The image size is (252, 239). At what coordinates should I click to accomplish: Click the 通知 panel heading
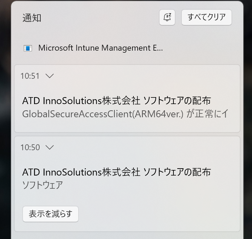pyautogui.click(x=32, y=18)
